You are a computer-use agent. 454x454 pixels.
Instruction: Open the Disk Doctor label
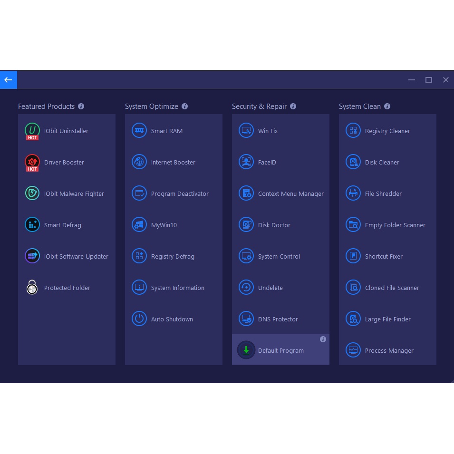coord(274,225)
